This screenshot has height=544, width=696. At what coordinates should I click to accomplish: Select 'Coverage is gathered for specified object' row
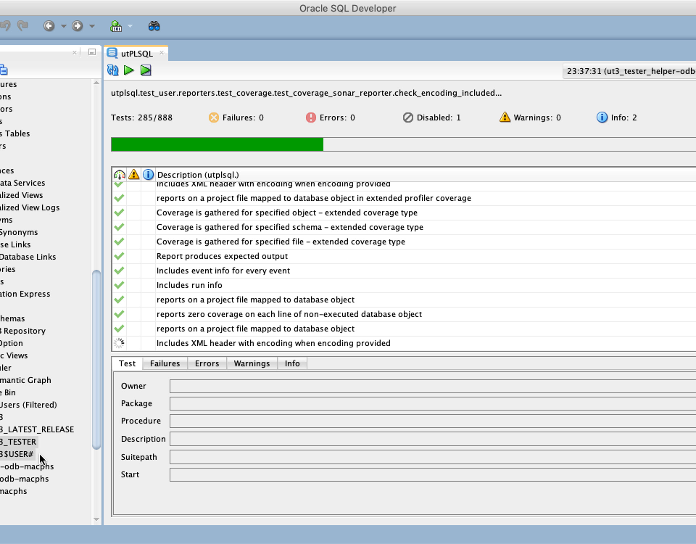pyautogui.click(x=404, y=213)
